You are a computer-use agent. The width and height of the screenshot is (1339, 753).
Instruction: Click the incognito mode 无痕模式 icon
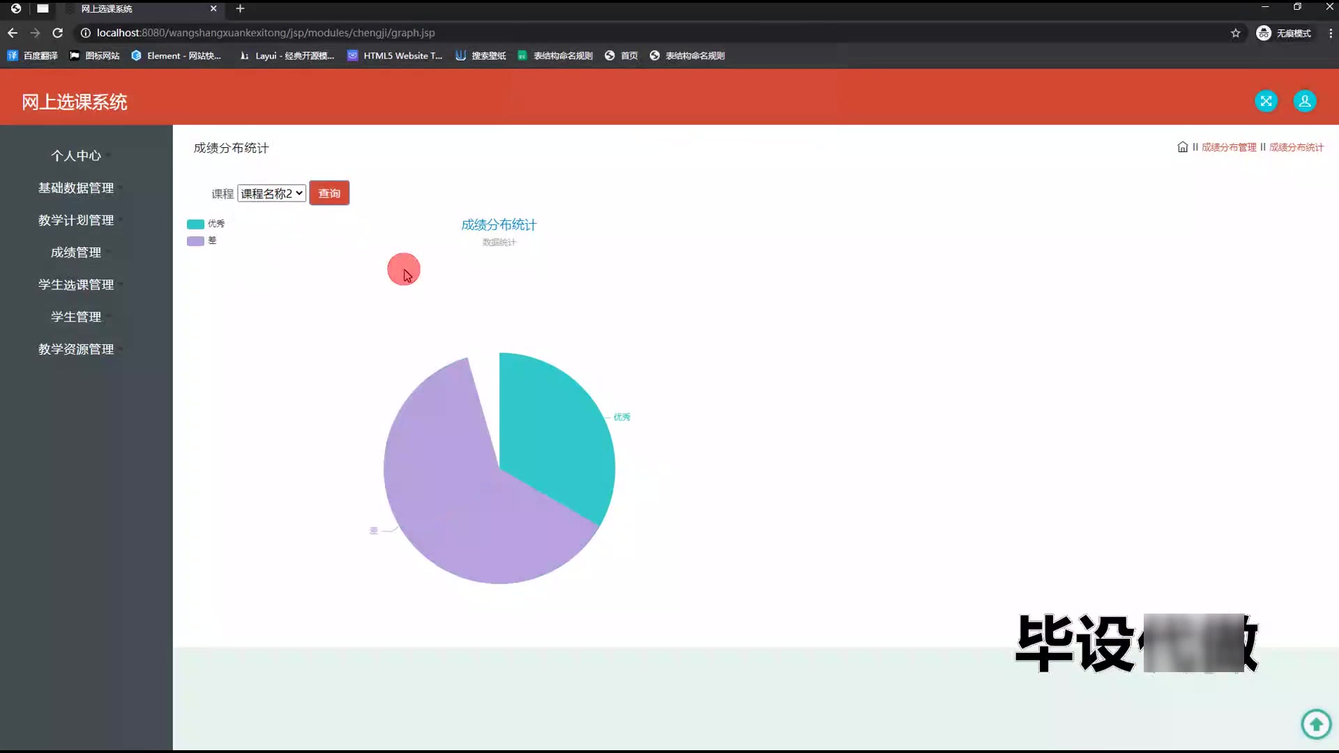click(1283, 33)
